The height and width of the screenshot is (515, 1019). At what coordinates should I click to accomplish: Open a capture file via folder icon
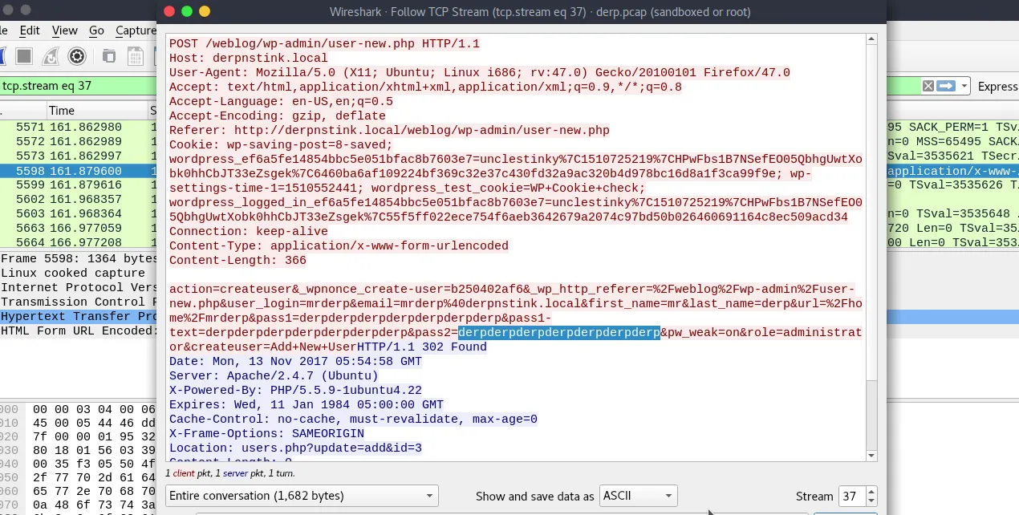pos(109,56)
